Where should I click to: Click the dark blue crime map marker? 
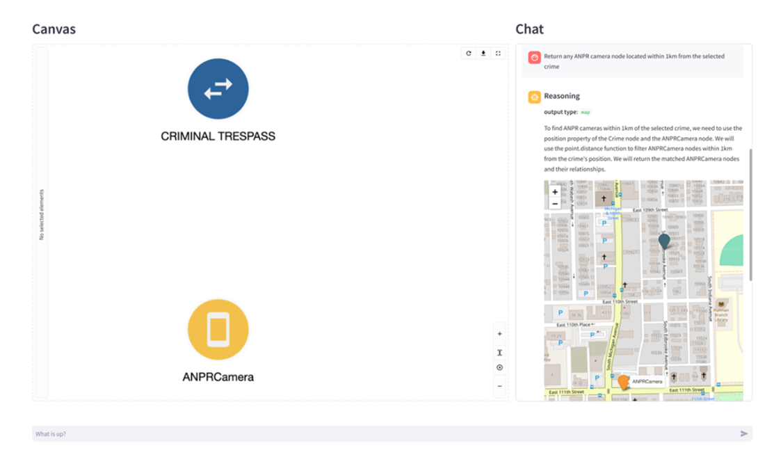point(664,241)
